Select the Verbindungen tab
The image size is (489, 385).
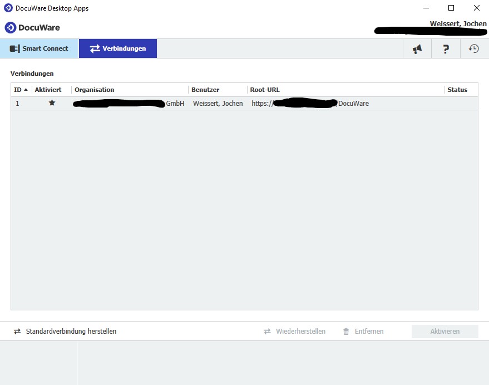[x=118, y=48]
